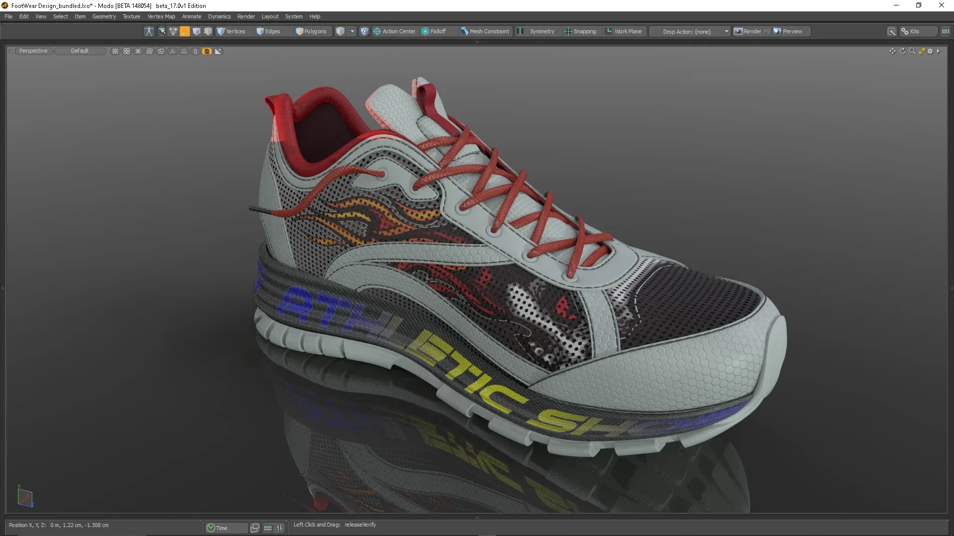
Task: Open the Edit menu
Action: 24,16
